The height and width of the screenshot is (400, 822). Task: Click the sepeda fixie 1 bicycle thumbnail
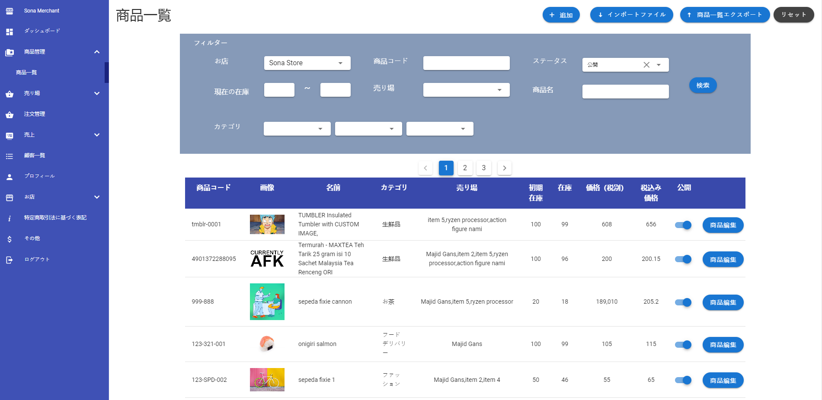[267, 380]
